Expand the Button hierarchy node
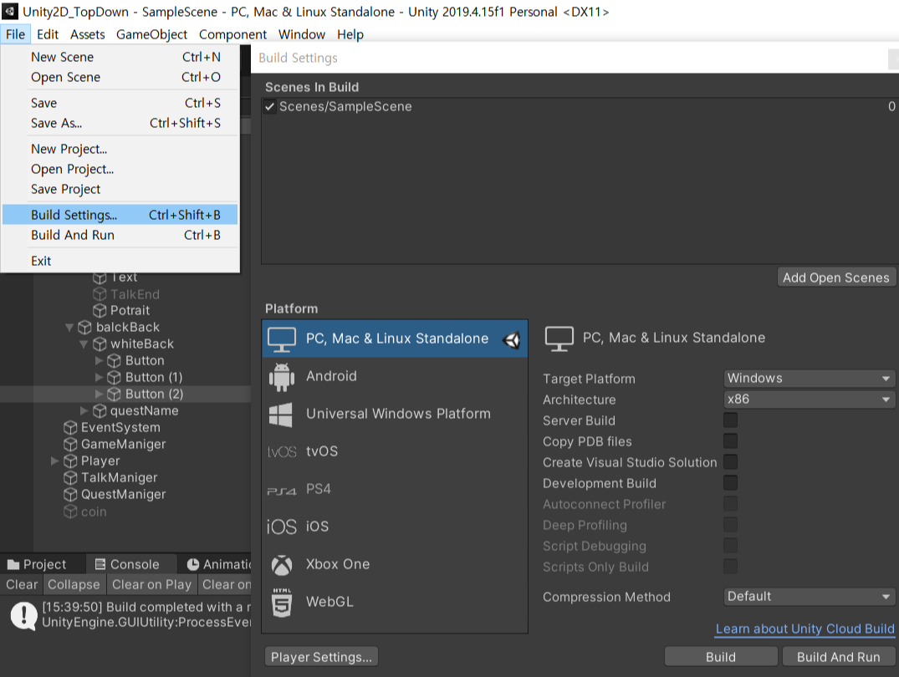The image size is (899, 677). coord(99,360)
